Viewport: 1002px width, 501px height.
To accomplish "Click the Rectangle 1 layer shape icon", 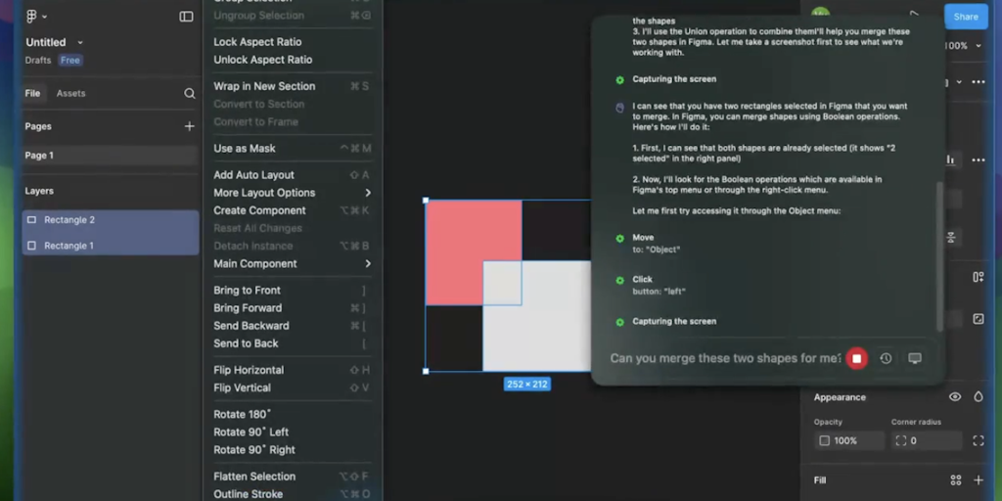I will [31, 246].
